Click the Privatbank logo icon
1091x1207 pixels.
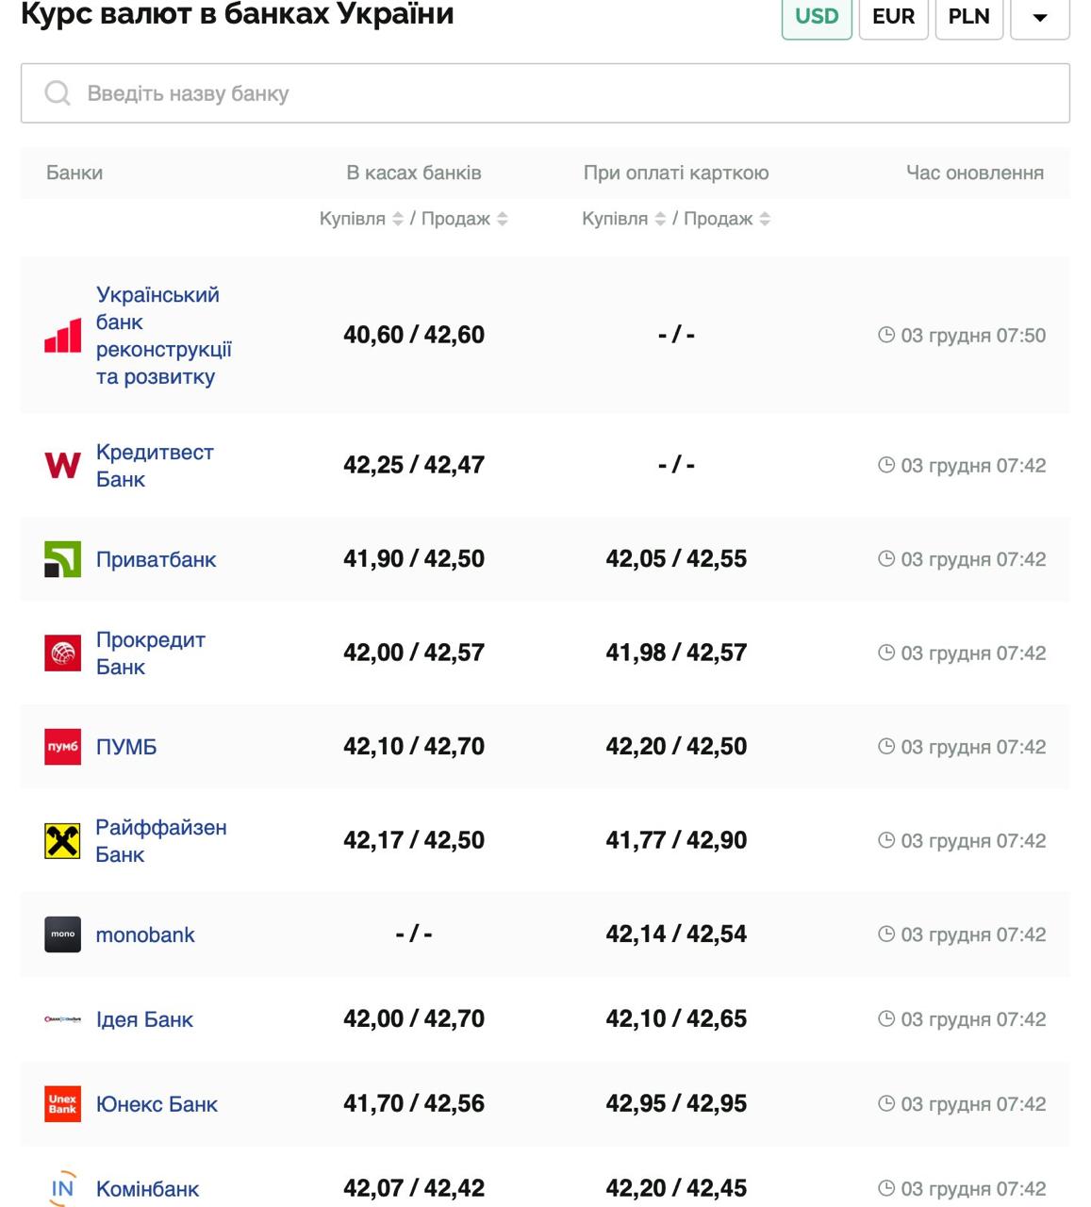tap(63, 559)
